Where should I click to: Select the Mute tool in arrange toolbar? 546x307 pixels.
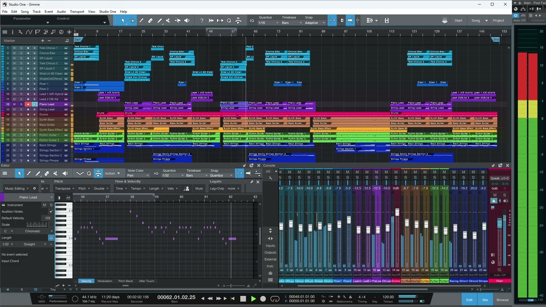tap(168, 20)
